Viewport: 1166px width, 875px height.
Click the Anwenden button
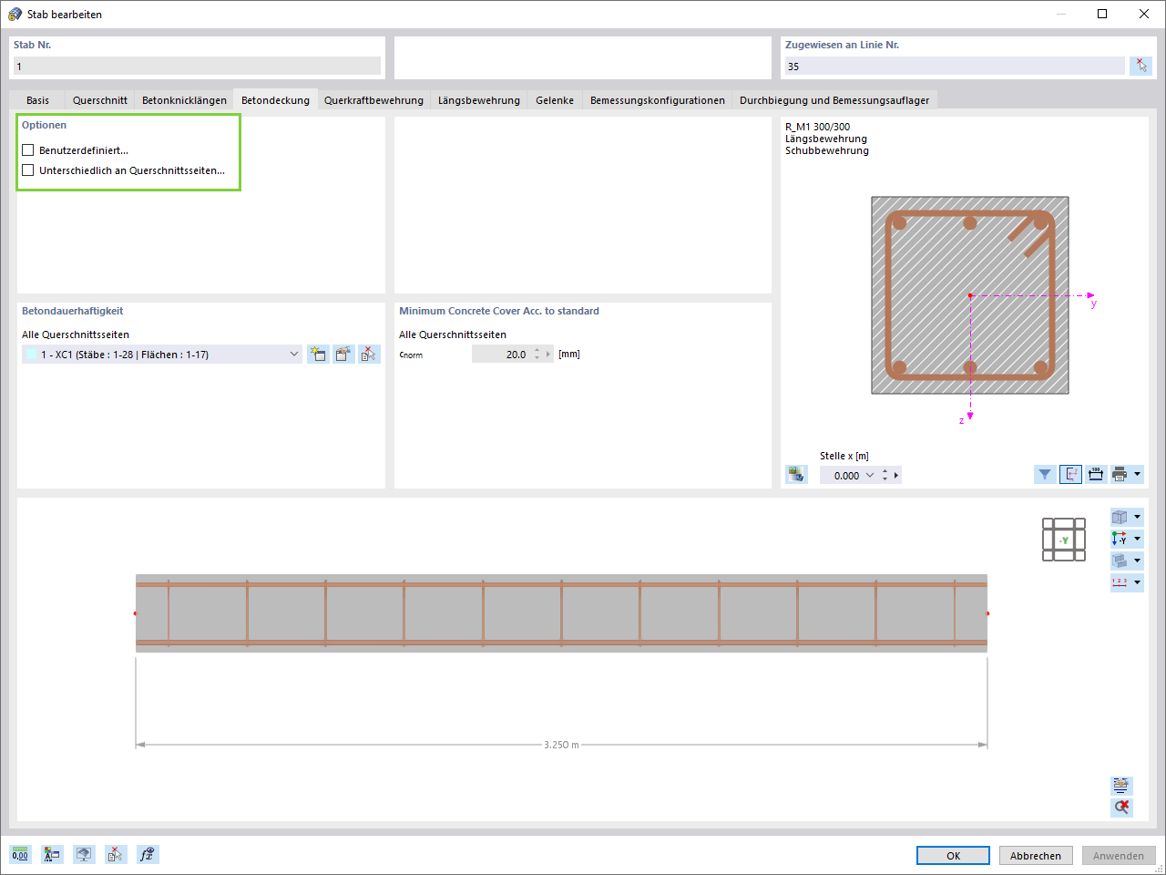pyautogui.click(x=1119, y=856)
